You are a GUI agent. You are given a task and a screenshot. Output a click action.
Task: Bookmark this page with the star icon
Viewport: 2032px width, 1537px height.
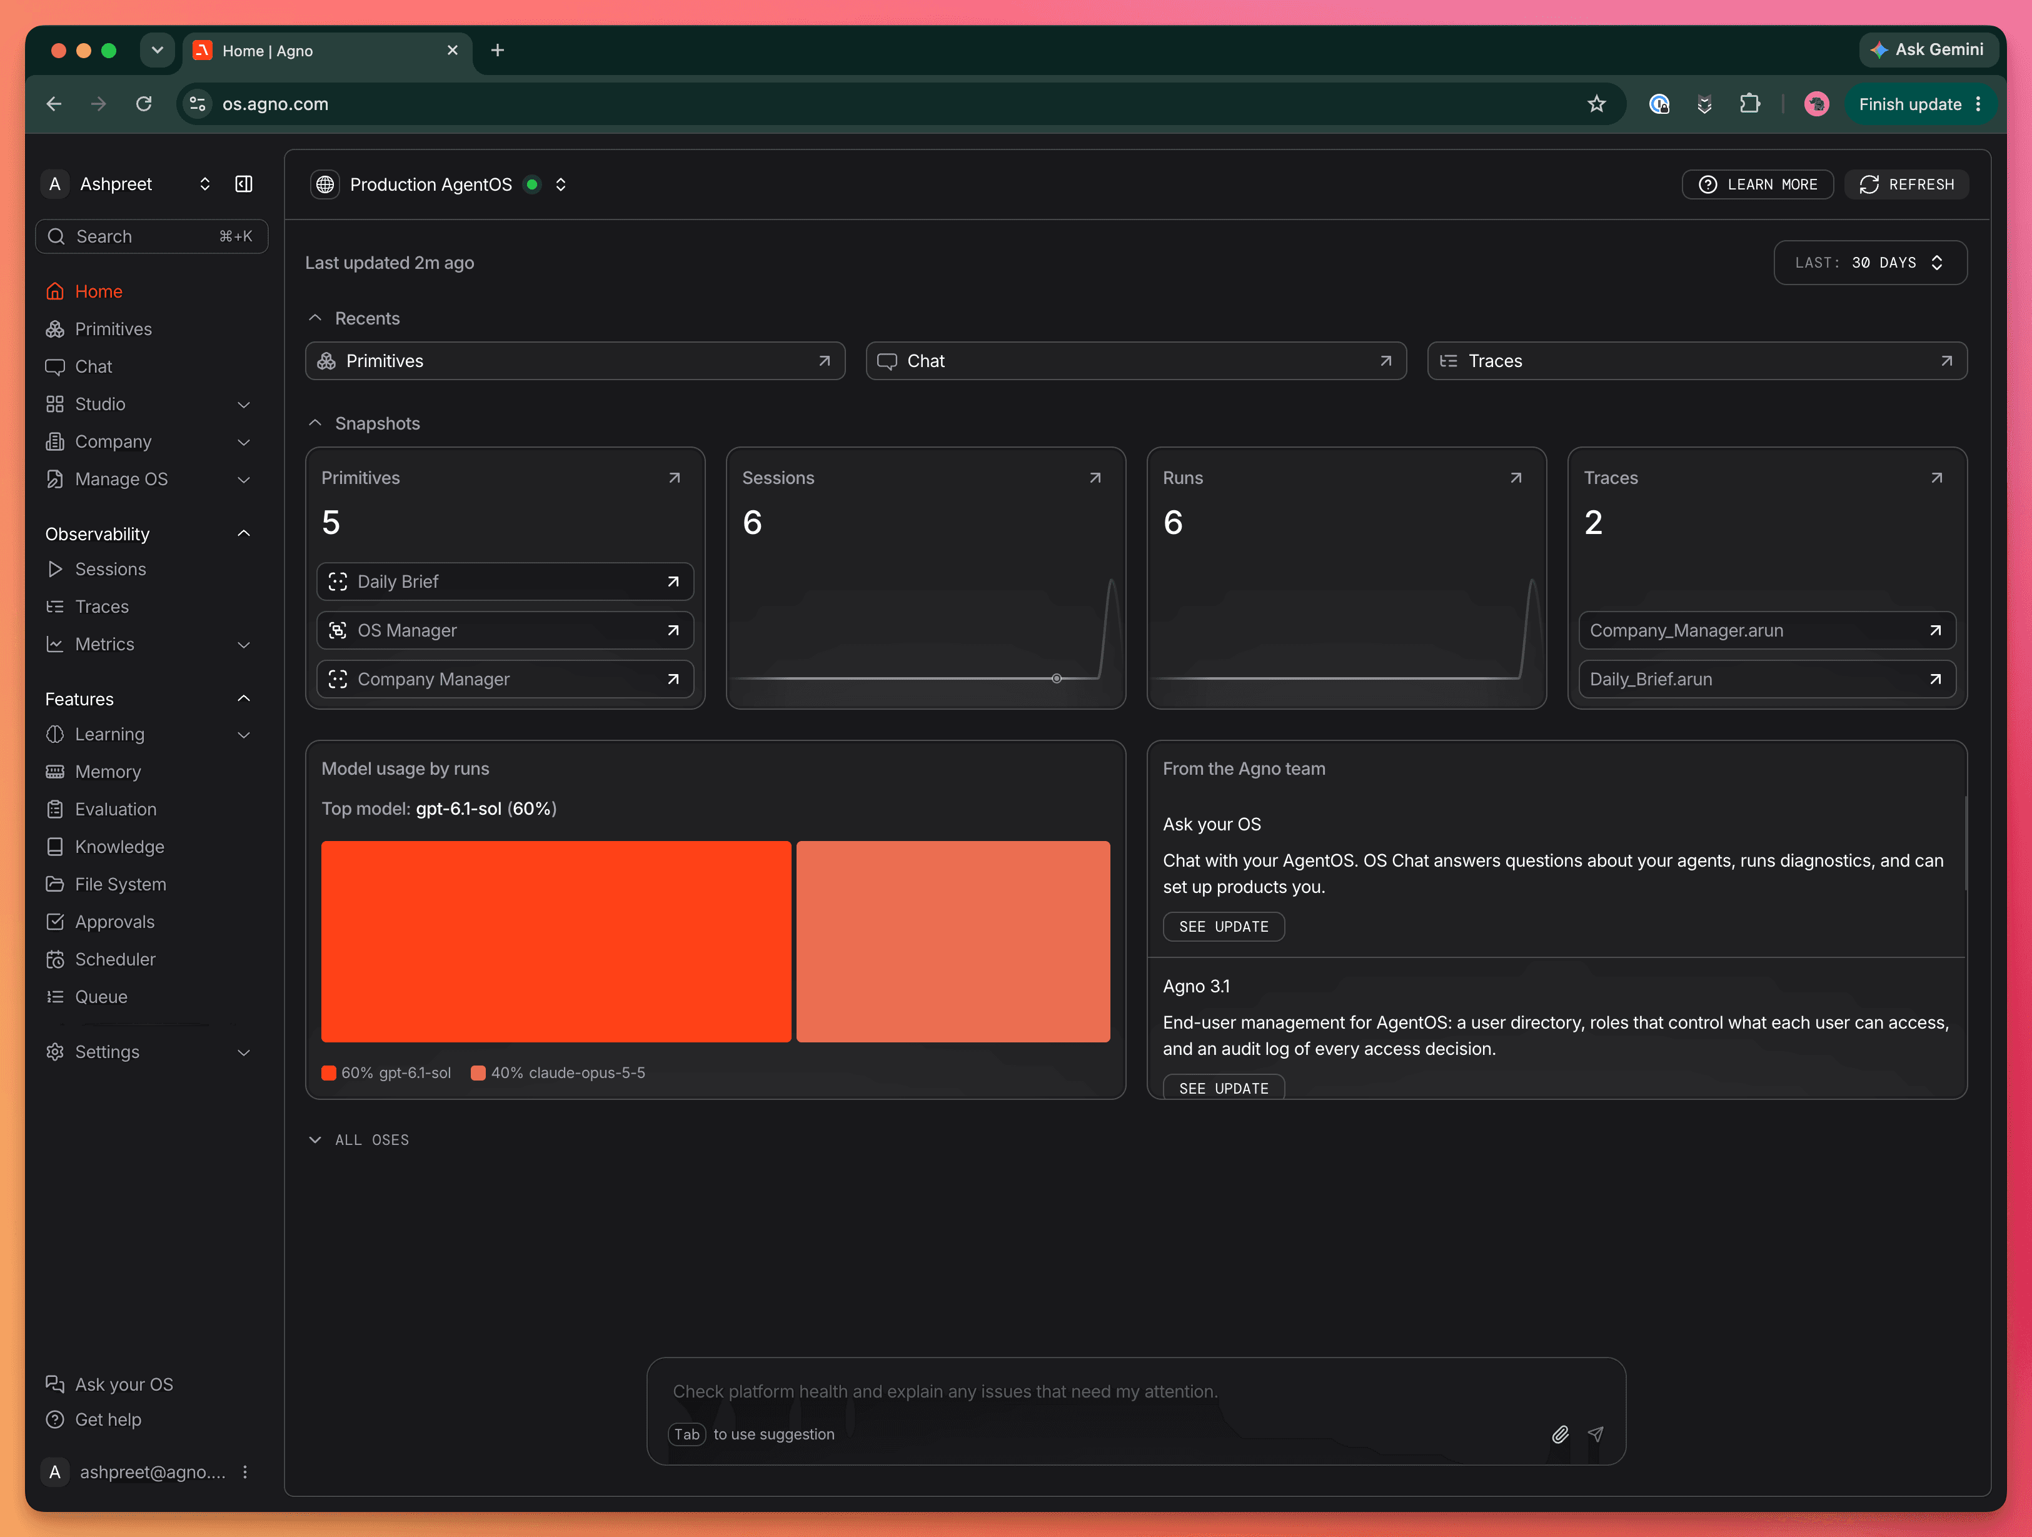pyautogui.click(x=1597, y=104)
